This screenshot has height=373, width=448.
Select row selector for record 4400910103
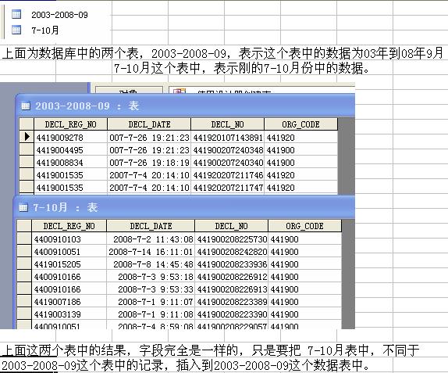click(x=24, y=239)
